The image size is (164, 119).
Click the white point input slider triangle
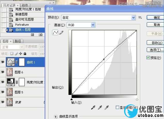click(x=137, y=99)
